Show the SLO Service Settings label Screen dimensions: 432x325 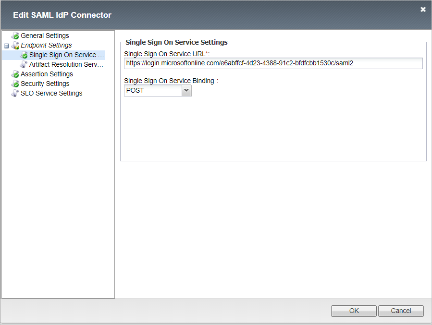(x=51, y=93)
